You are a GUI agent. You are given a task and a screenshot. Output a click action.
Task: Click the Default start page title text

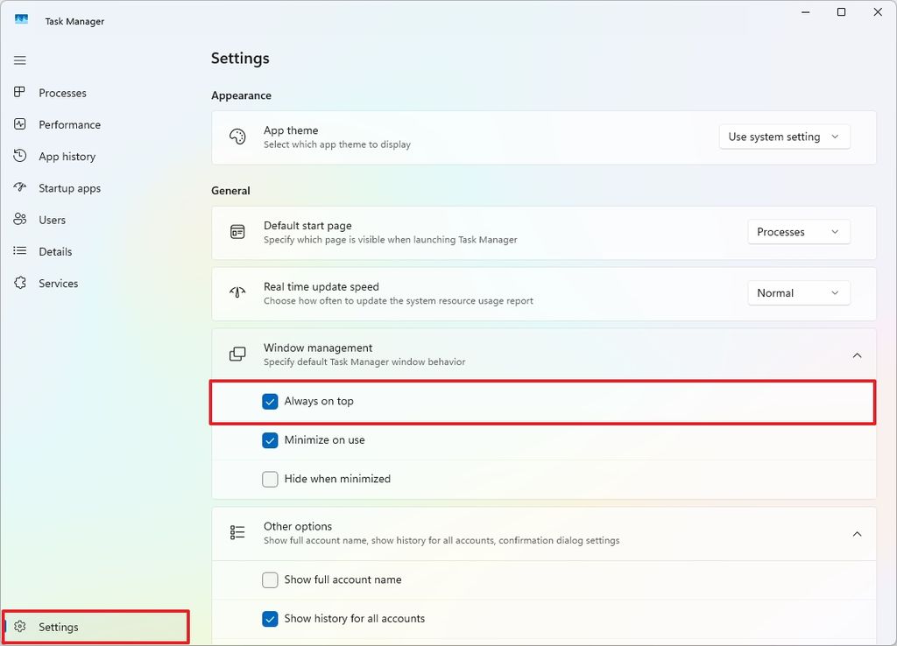click(x=307, y=225)
